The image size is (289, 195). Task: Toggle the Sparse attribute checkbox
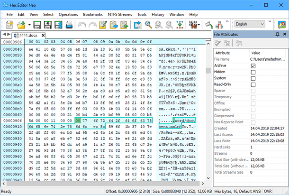click(x=253, y=91)
